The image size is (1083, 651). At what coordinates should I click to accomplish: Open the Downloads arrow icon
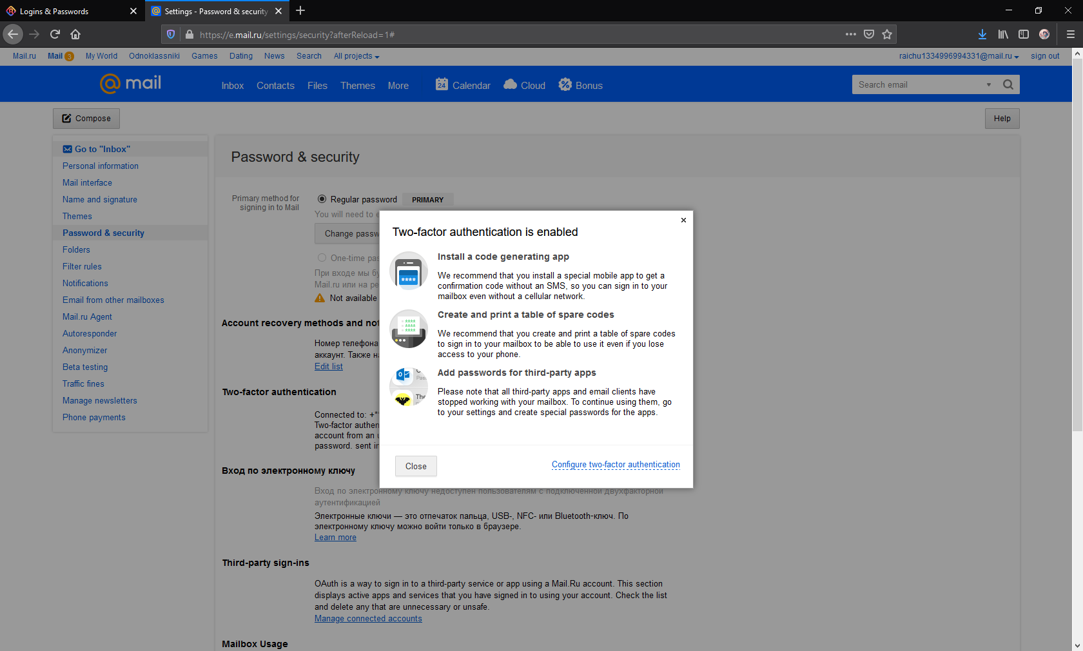pos(982,34)
